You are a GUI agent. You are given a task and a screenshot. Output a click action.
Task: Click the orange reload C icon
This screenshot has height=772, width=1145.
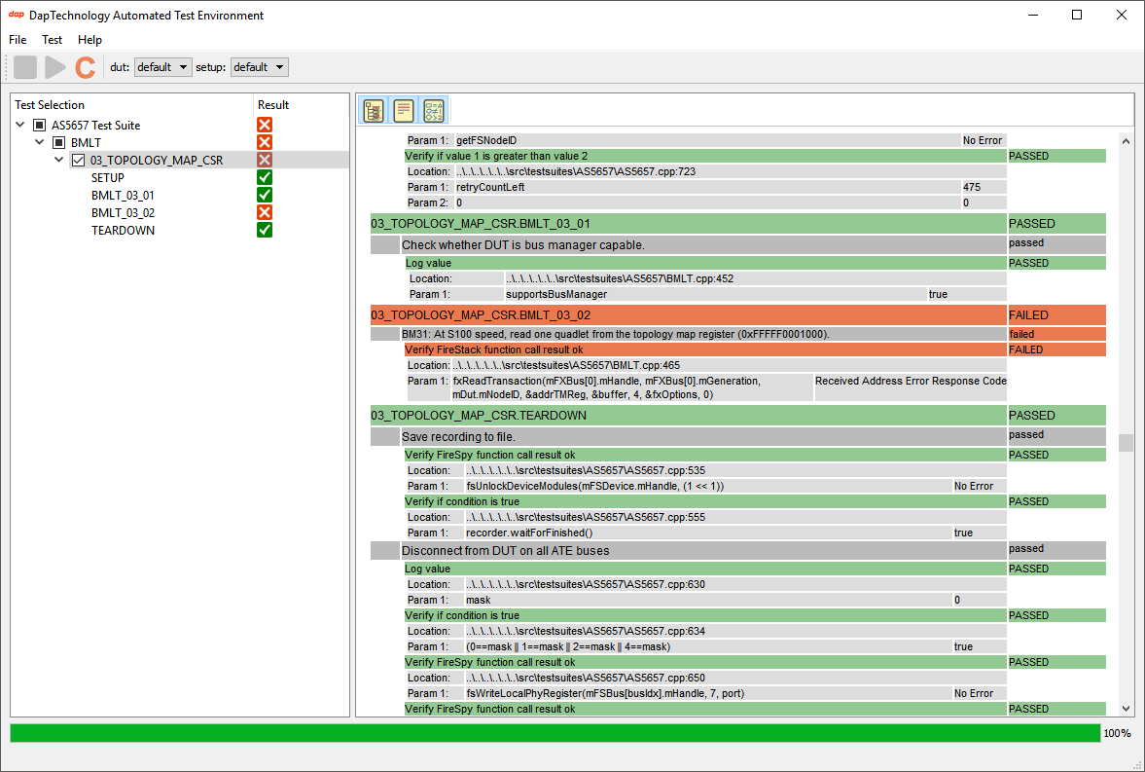85,67
